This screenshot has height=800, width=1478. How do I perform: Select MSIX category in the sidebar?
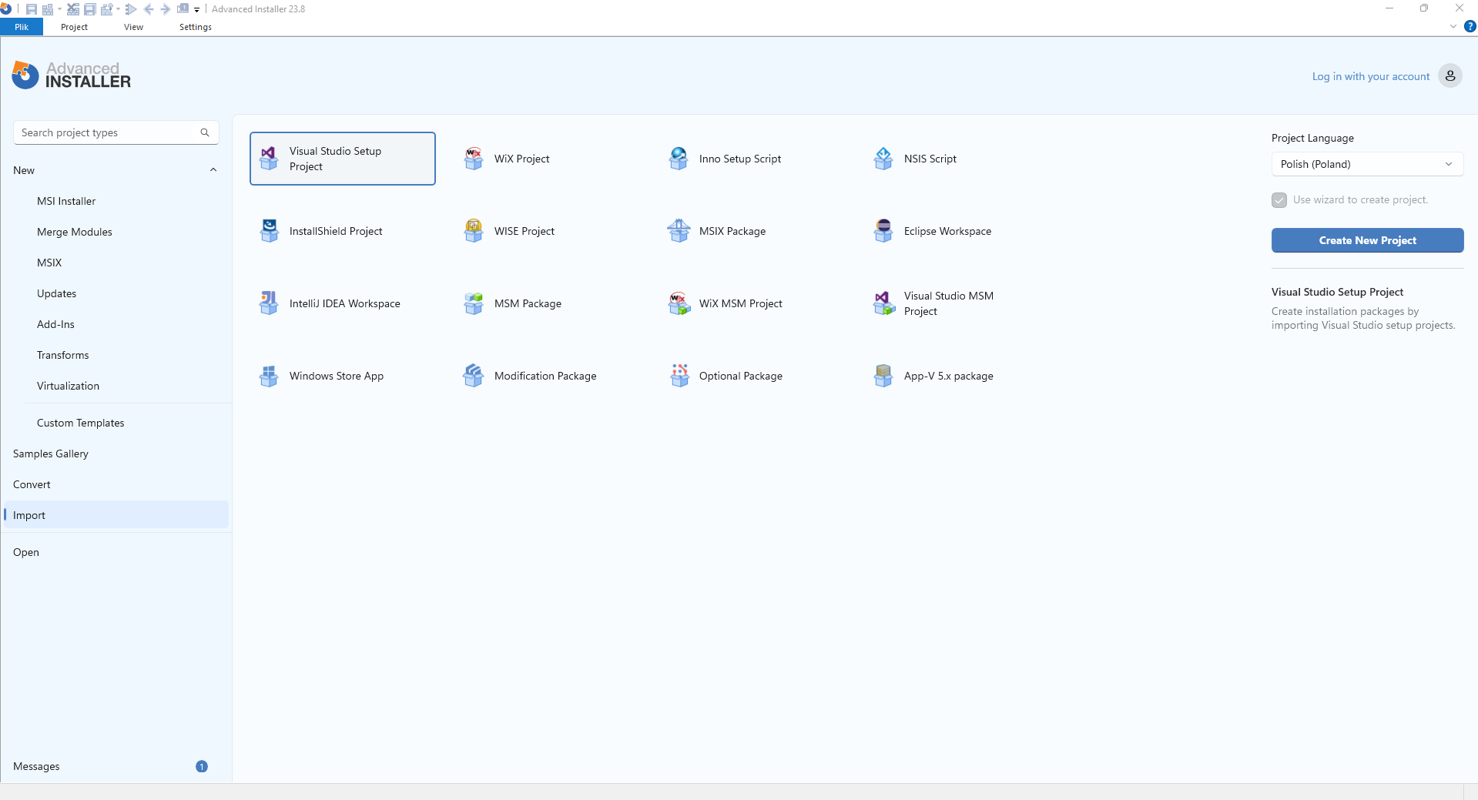[x=49, y=263]
